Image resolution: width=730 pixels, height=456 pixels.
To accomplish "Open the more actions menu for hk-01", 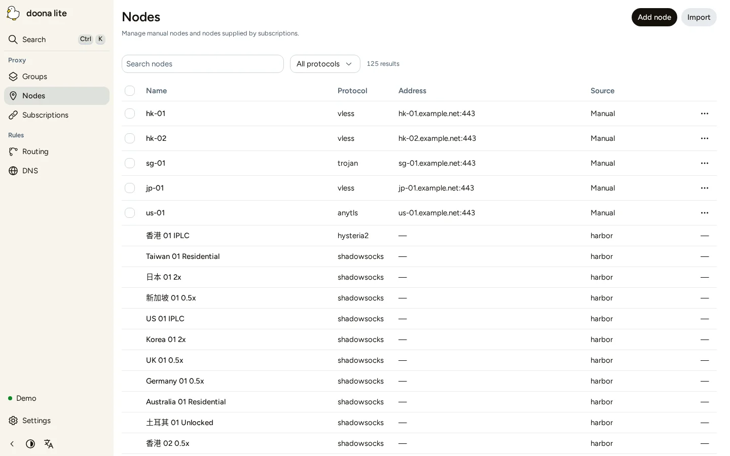I will click(705, 113).
